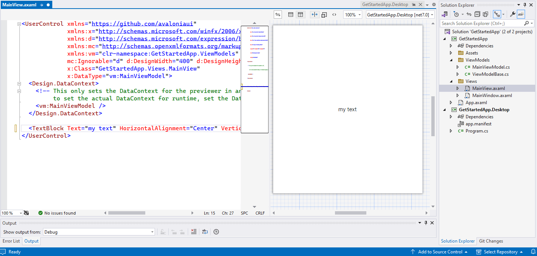537x256 pixels.
Task: Click Select Repository in status bar
Action: coord(500,252)
